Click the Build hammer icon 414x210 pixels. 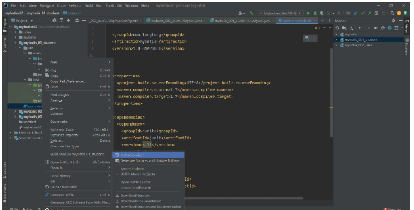[251, 13]
